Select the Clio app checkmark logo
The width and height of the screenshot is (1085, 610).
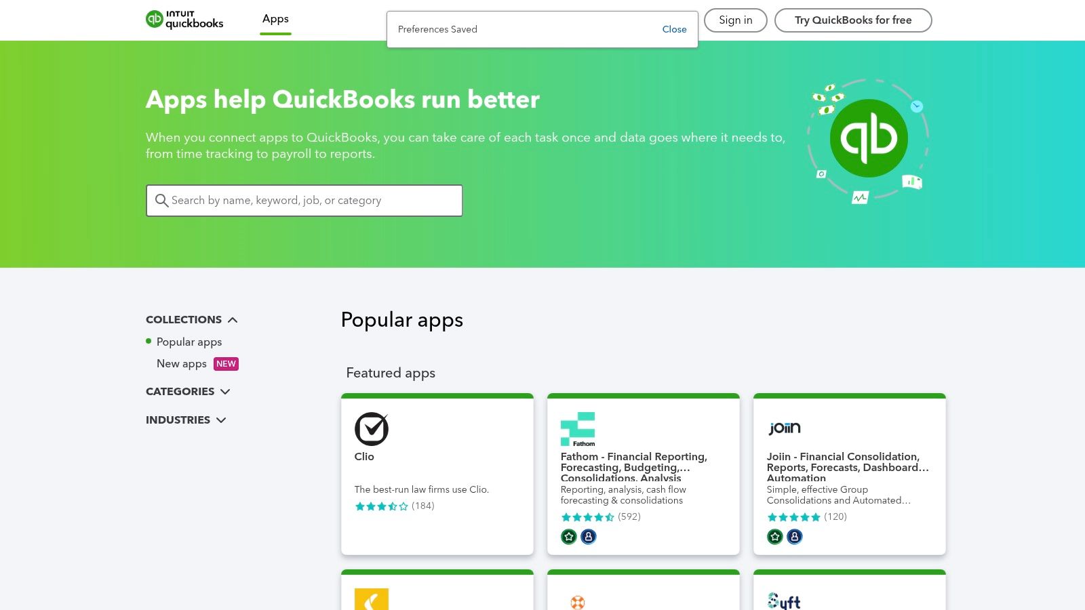click(x=371, y=428)
